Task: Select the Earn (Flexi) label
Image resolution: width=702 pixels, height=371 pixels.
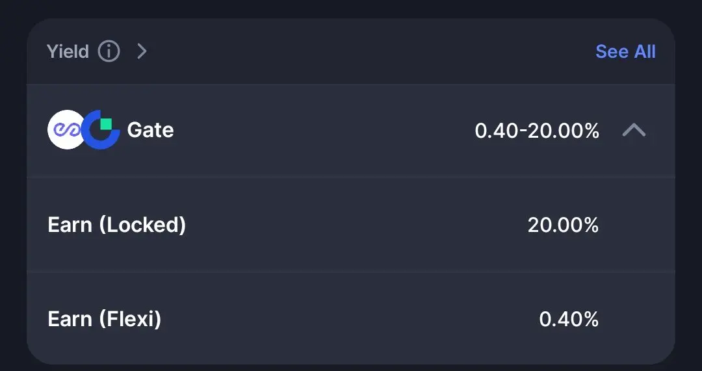Action: click(105, 319)
